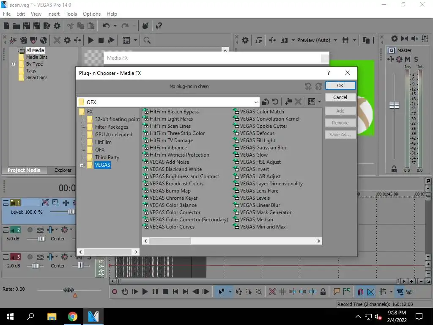The image size is (433, 325).
Task: Click the New project icon in the toolbar
Action: click(6, 26)
